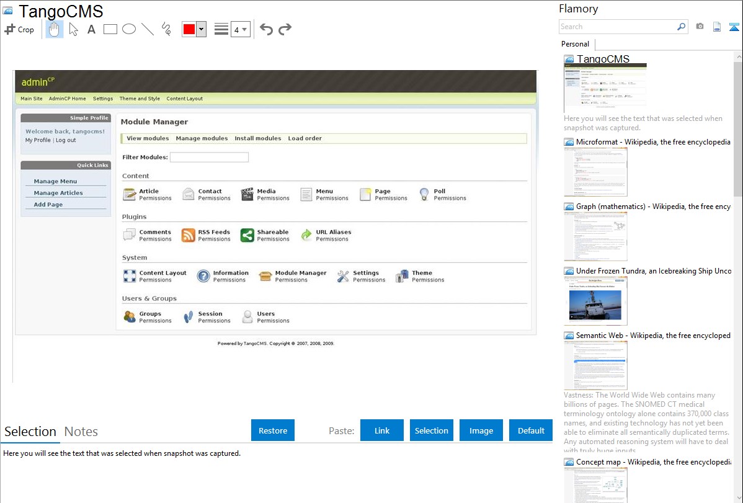Click the My Profile link
This screenshot has width=743, height=503.
pyautogui.click(x=38, y=140)
